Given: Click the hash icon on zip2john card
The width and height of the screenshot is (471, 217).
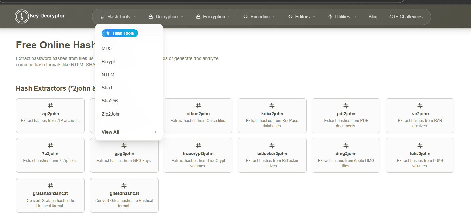Looking at the screenshot, I should [50, 106].
